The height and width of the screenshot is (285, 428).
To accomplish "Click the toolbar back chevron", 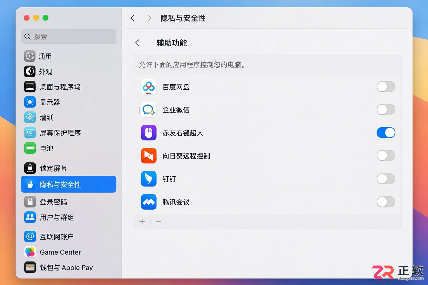I will 133,18.
